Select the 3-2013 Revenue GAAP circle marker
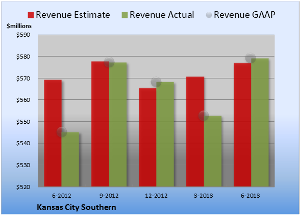This screenshot has width=300, height=215. click(204, 116)
